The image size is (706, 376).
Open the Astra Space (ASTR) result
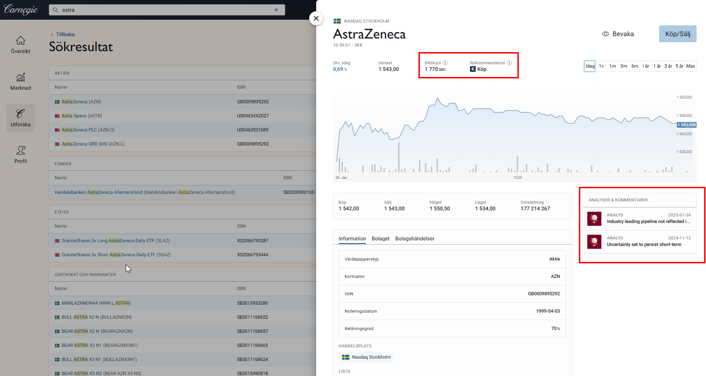82,116
